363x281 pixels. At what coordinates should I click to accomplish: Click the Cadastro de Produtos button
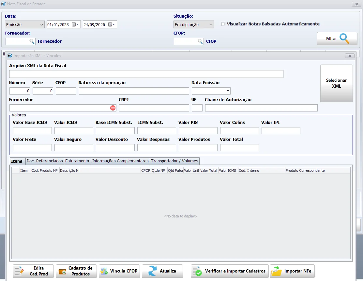coord(76,271)
